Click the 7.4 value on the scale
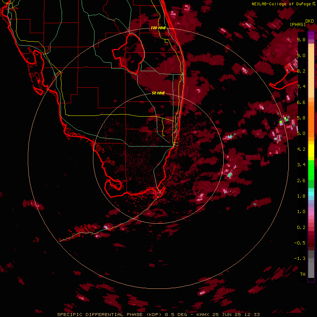 coord(301,87)
